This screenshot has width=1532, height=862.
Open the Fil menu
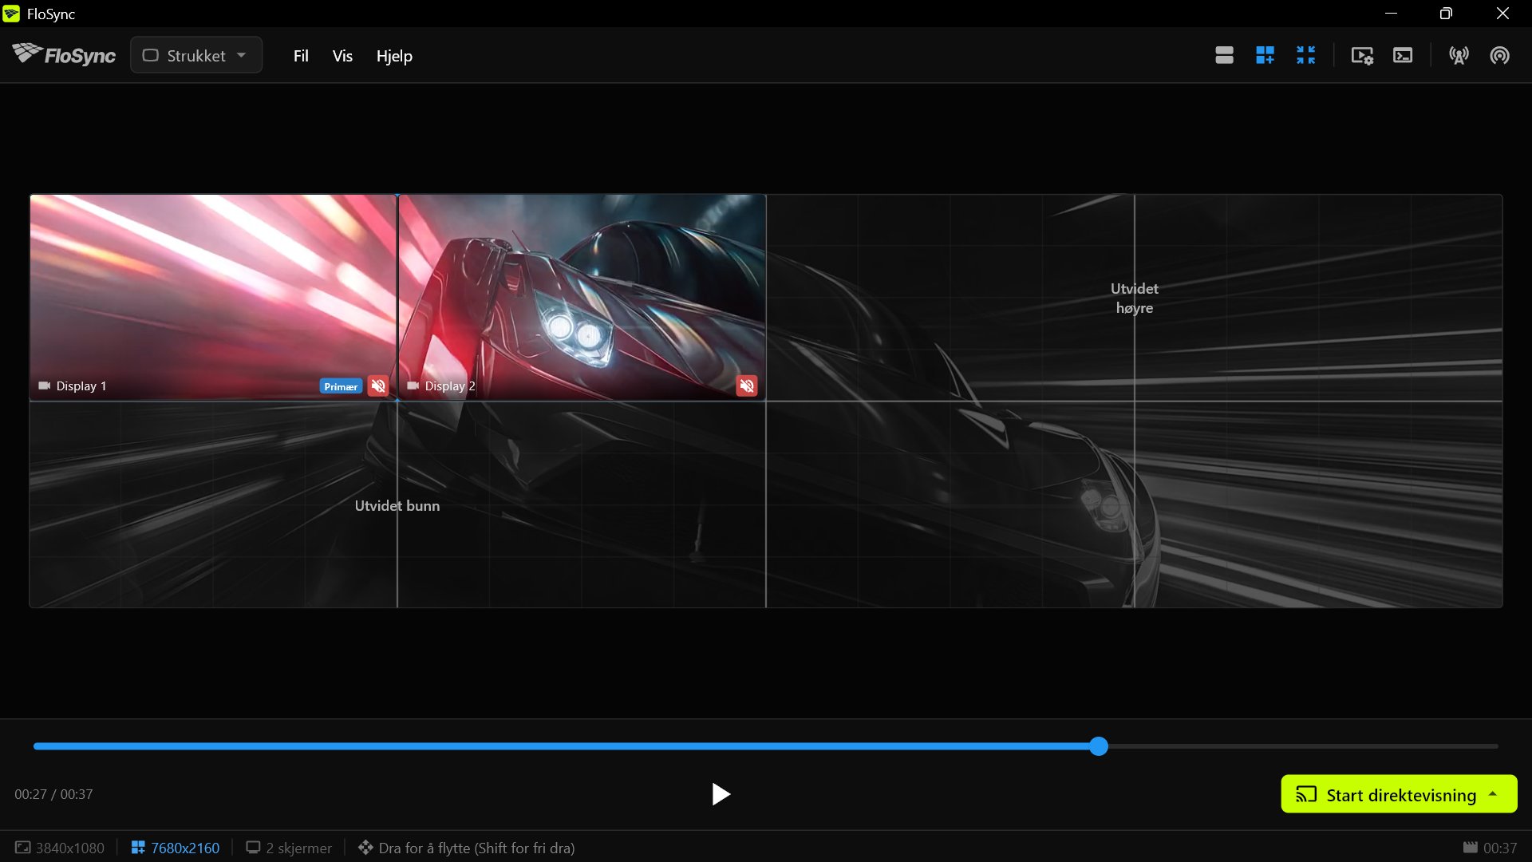click(301, 56)
